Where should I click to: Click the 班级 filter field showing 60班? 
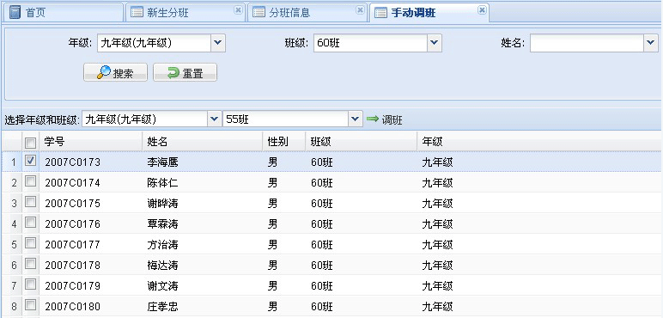pos(371,43)
